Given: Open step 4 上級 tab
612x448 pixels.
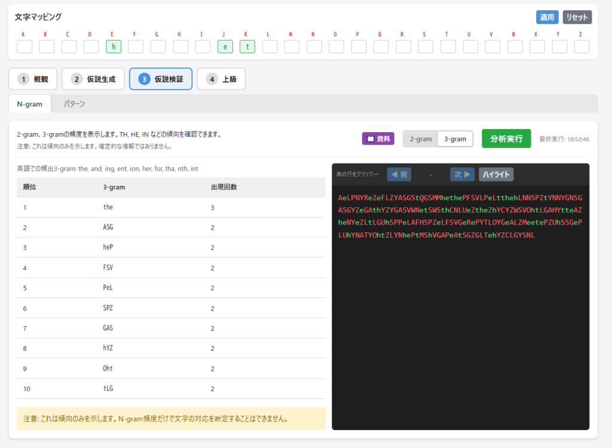Looking at the screenshot, I should [221, 79].
